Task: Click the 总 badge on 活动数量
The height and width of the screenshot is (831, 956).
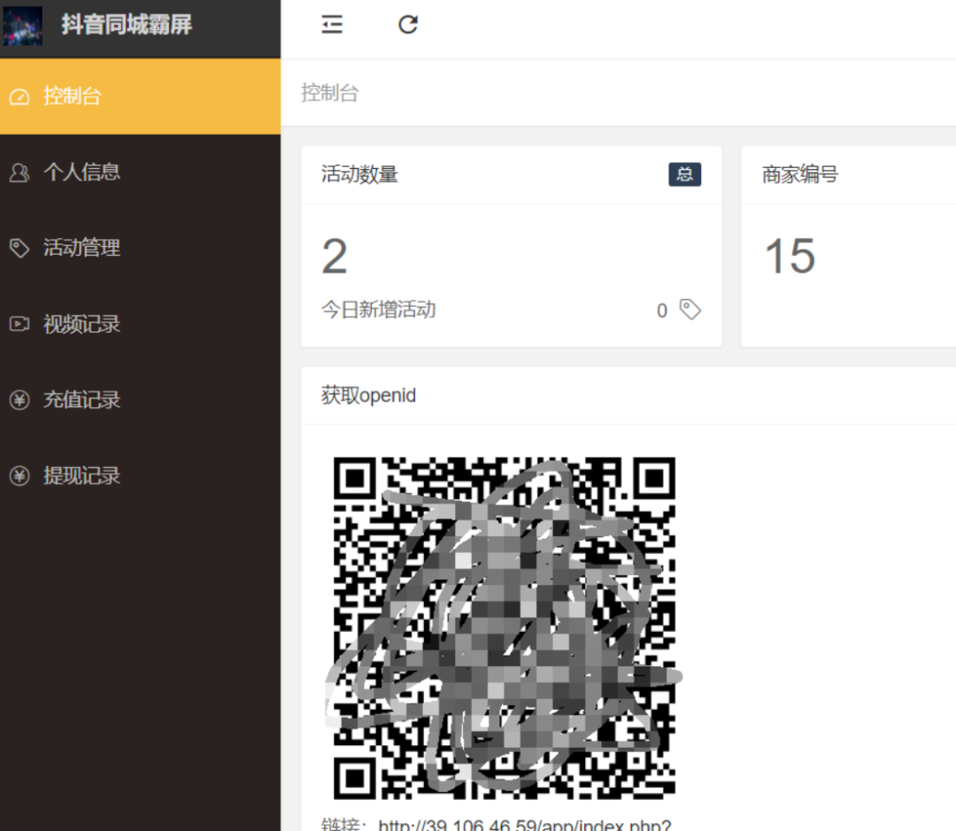Action: (684, 174)
